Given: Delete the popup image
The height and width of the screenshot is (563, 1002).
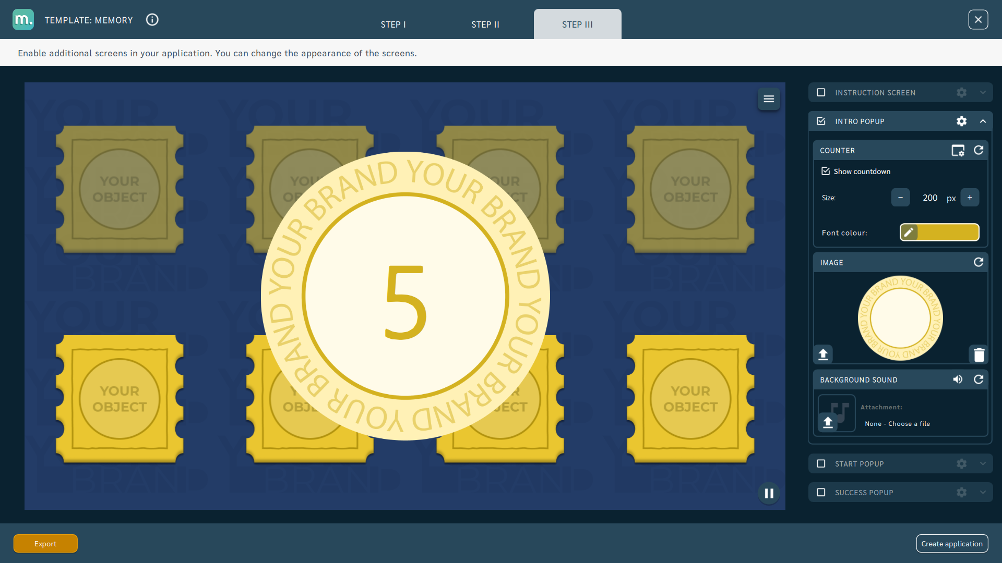Looking at the screenshot, I should (x=979, y=354).
